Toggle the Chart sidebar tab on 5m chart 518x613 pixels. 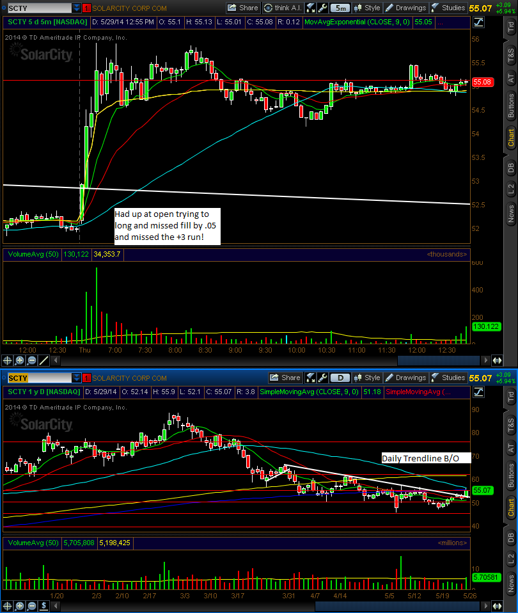[x=511, y=137]
